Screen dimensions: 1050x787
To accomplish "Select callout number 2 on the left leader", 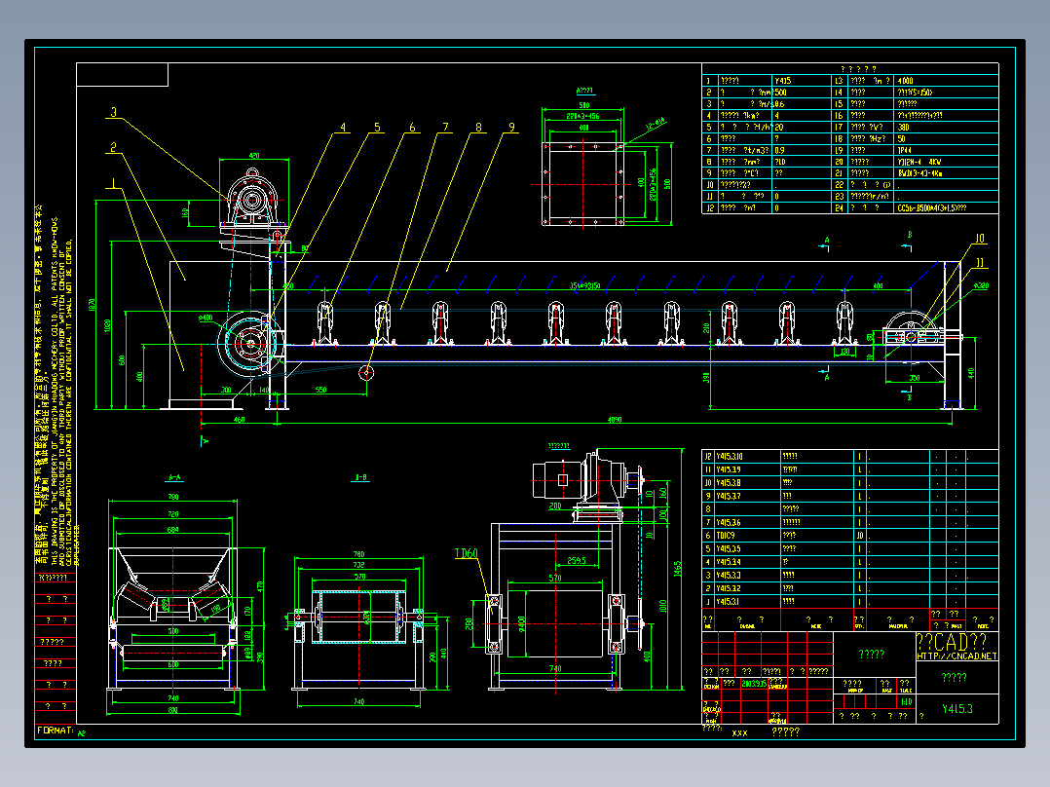I will pyautogui.click(x=114, y=147).
